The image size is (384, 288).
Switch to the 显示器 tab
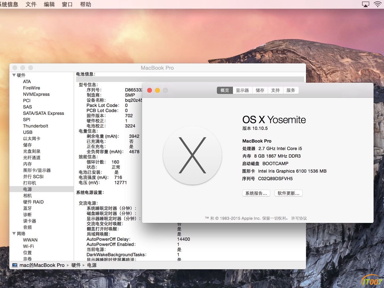[x=242, y=90]
